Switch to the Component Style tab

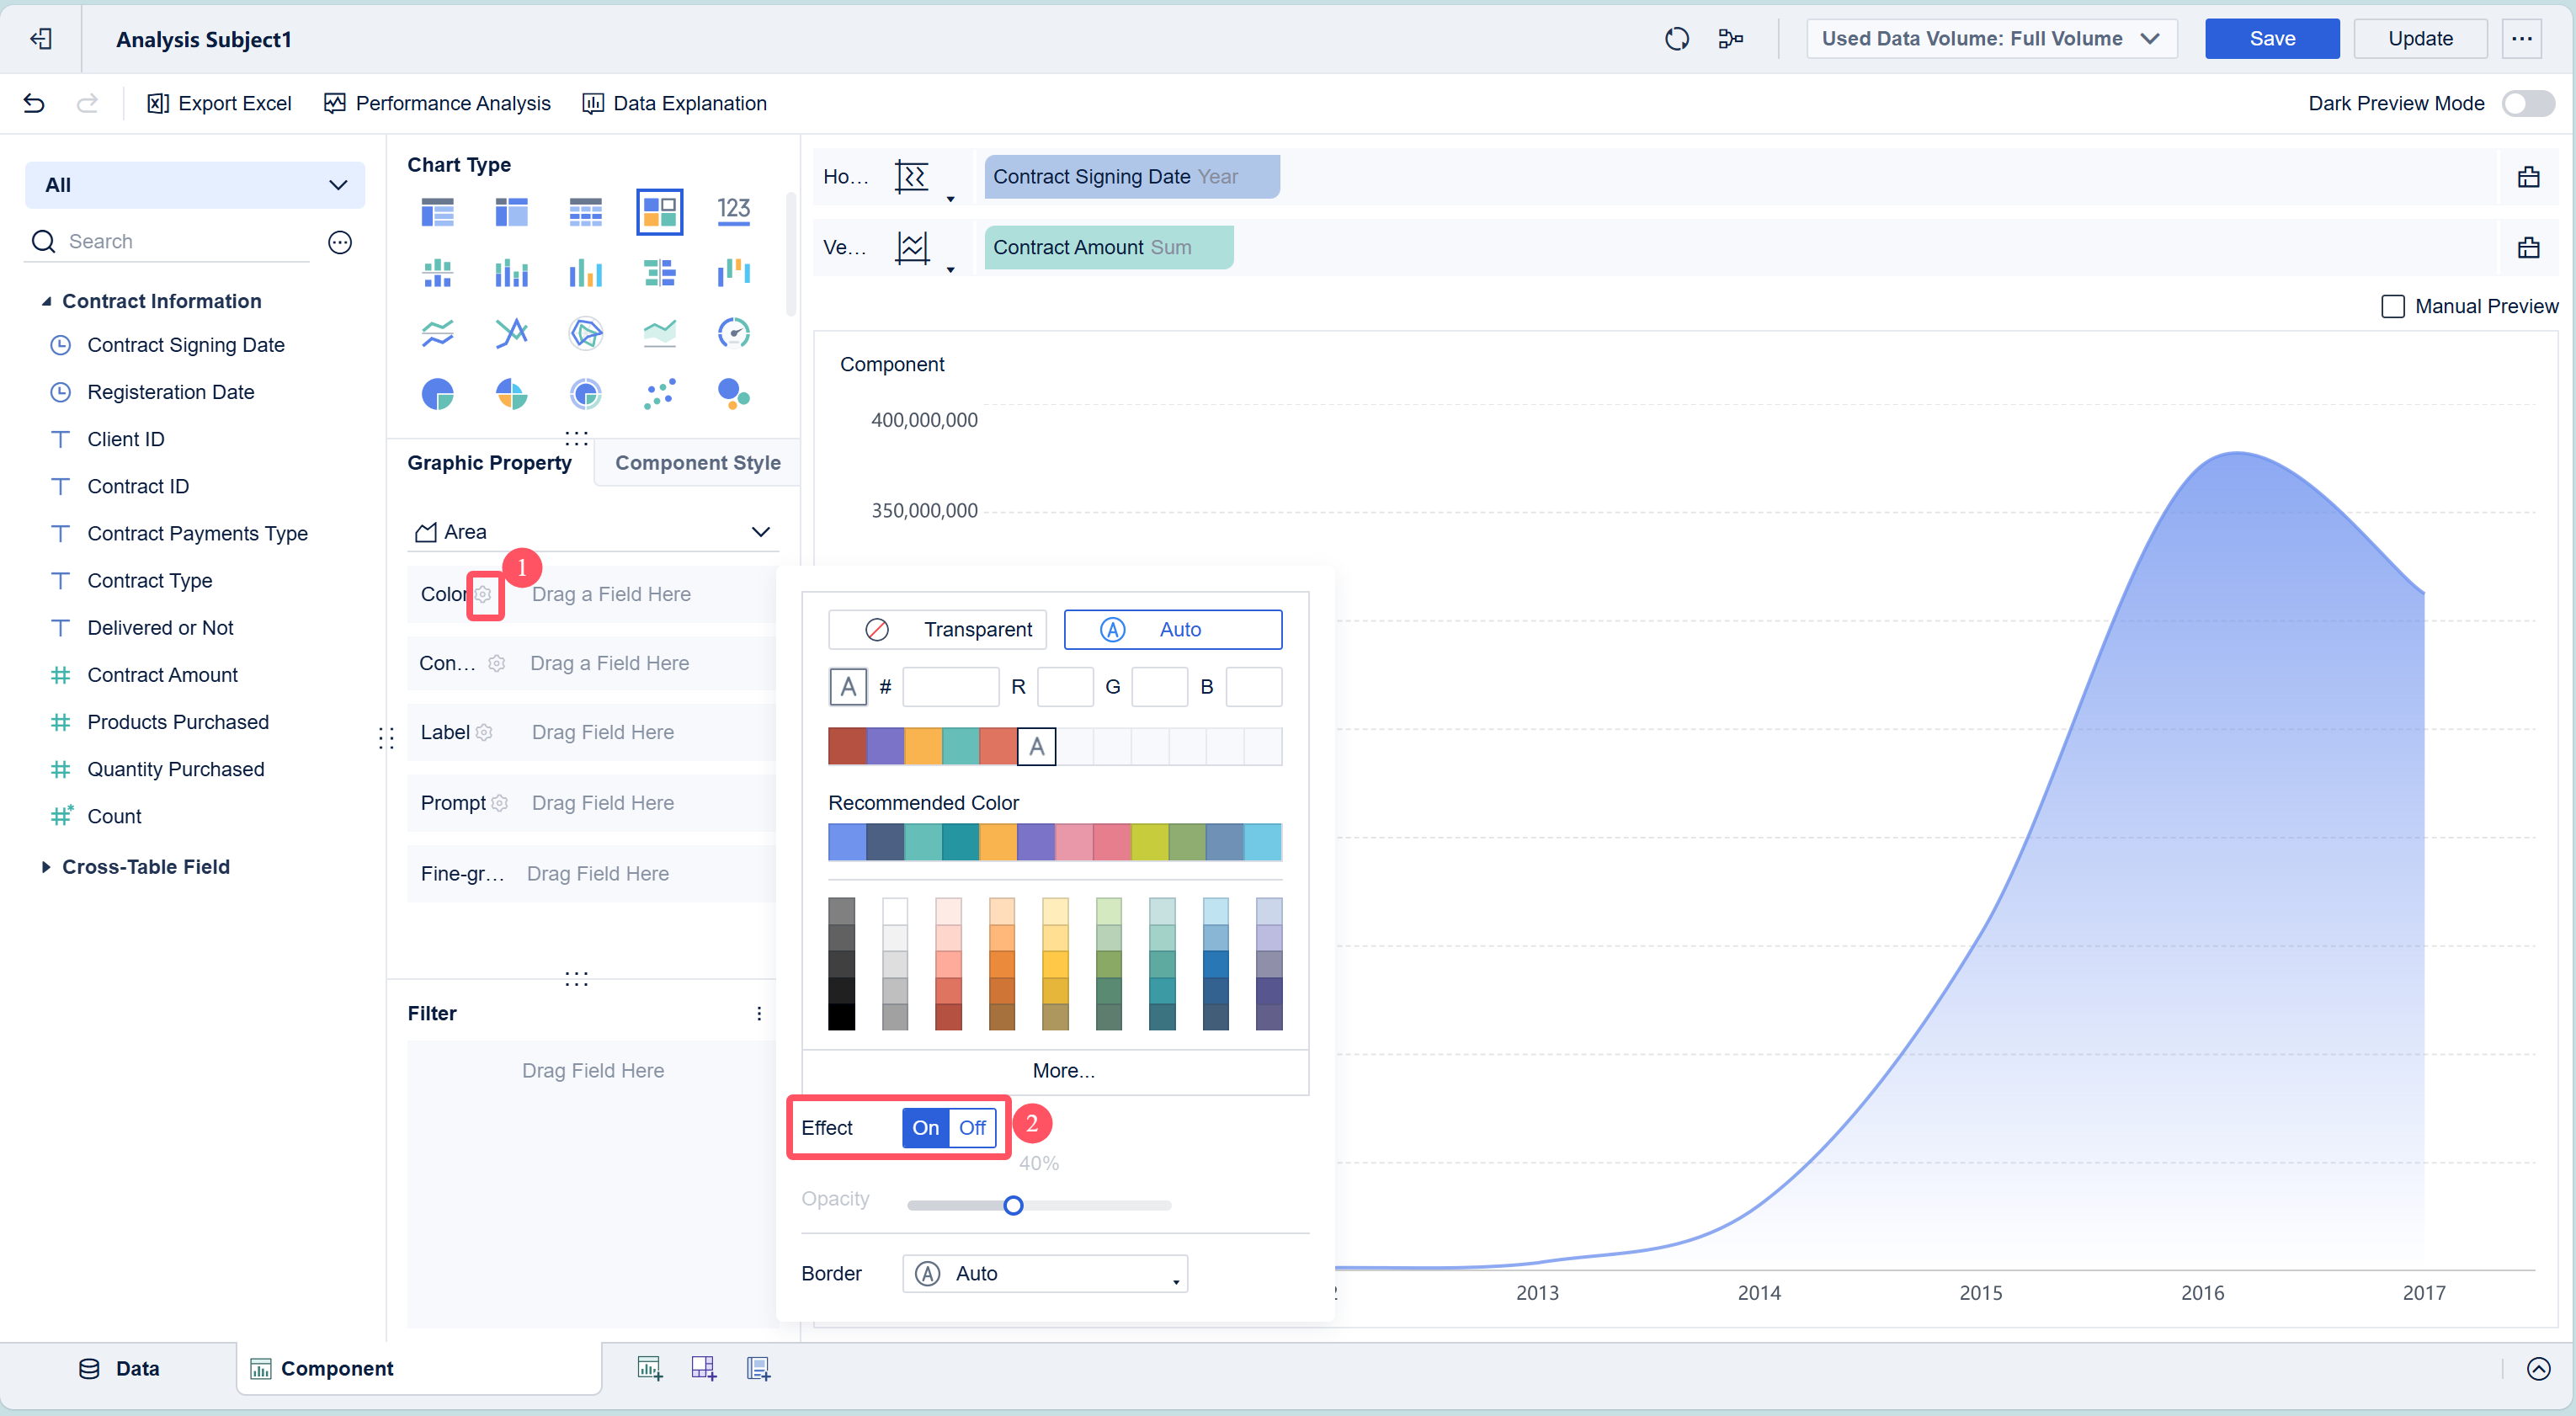[697, 463]
